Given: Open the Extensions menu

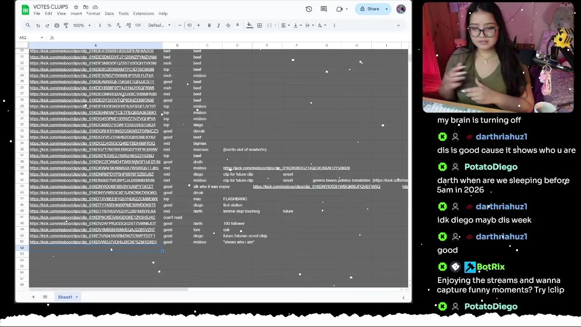Looking at the screenshot, I should pyautogui.click(x=143, y=14).
